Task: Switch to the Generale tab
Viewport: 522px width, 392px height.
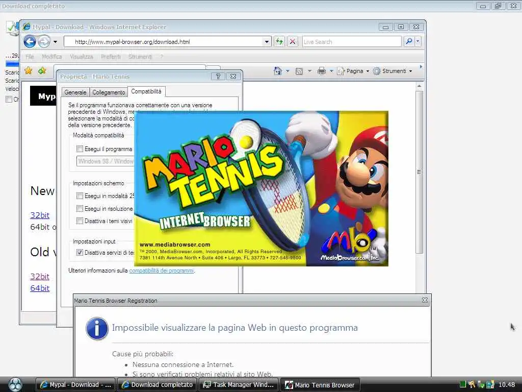Action: point(75,92)
